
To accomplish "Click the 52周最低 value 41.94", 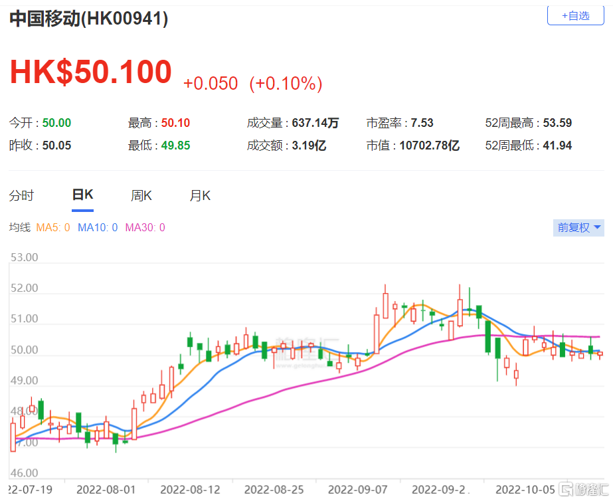I will (557, 146).
